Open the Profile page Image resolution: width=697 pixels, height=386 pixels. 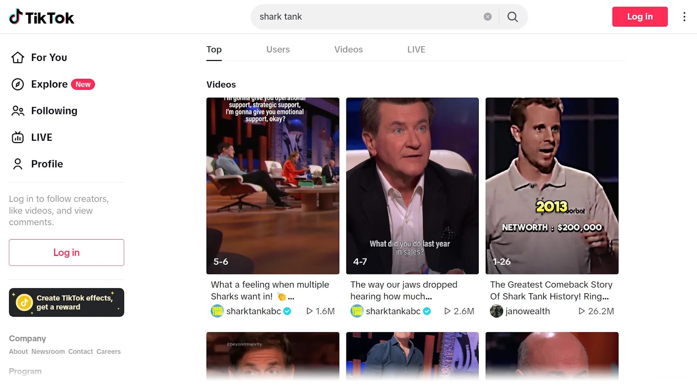47,164
